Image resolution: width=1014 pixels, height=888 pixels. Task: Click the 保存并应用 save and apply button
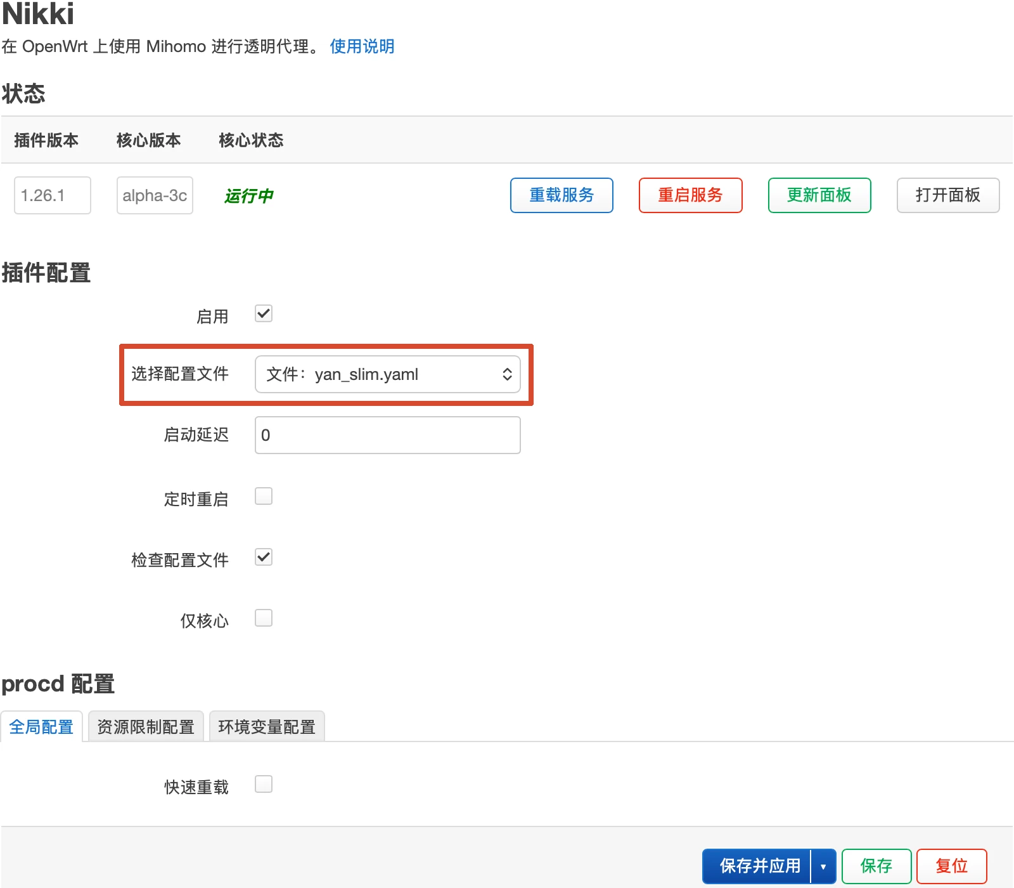pos(757,866)
